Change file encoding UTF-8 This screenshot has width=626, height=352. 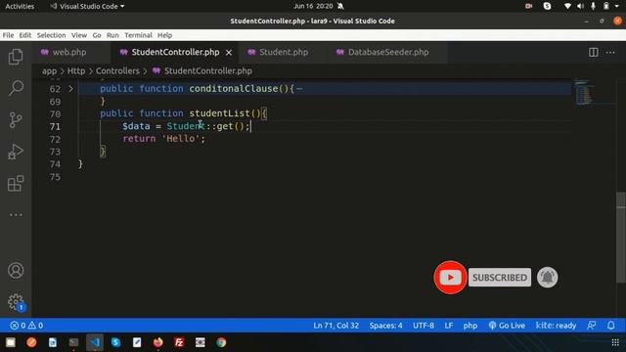(424, 326)
